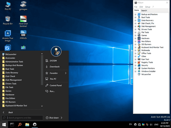Viewport: 171px width, 128px height.
Task: Open Control Panel from Start menu
Action: [x=56, y=85]
